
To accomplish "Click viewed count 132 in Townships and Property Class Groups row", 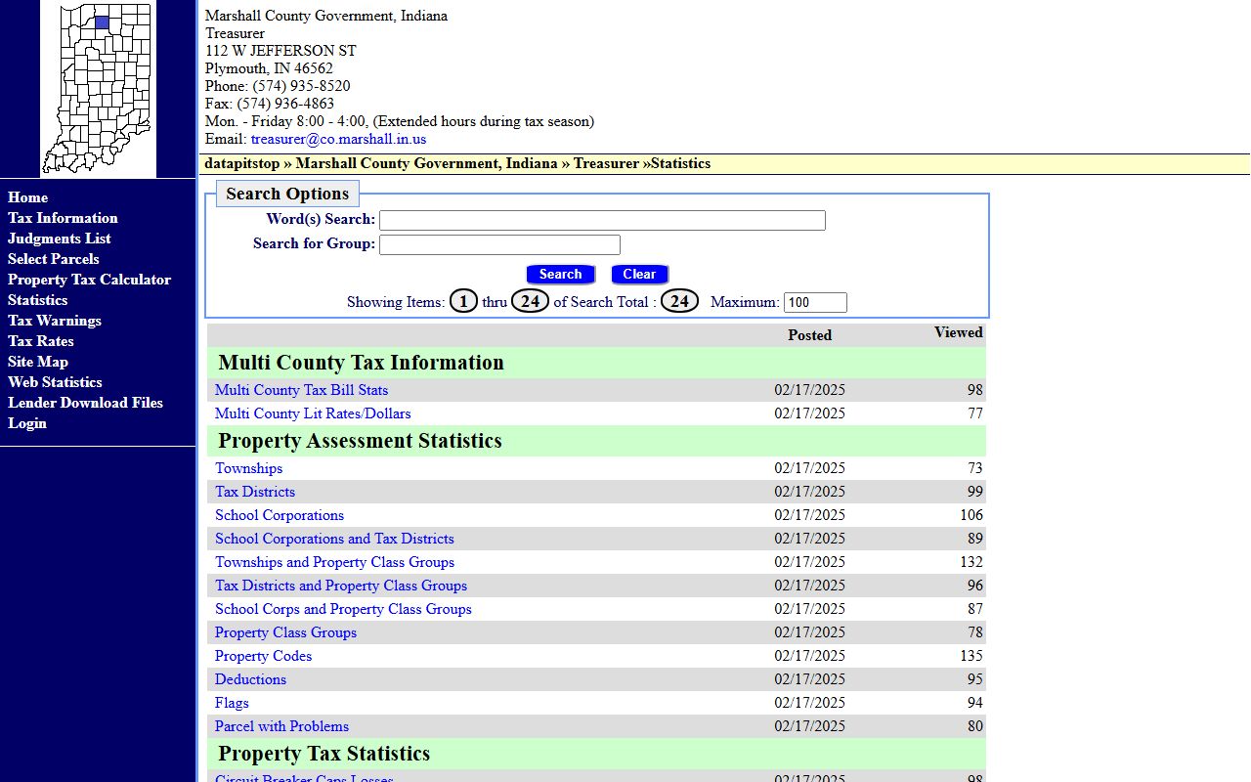I will click(971, 562).
